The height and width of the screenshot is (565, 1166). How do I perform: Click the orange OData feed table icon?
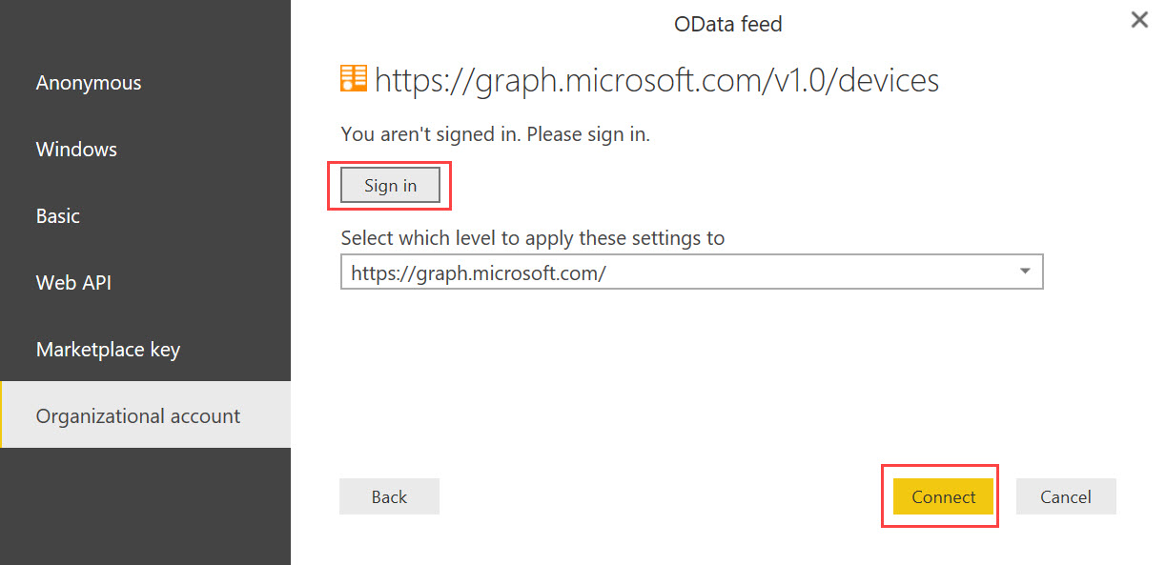(354, 79)
